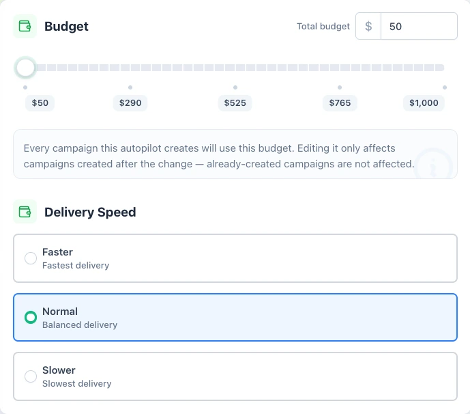
Task: Click the 'Slowest delivery' description text
Action: pos(76,384)
